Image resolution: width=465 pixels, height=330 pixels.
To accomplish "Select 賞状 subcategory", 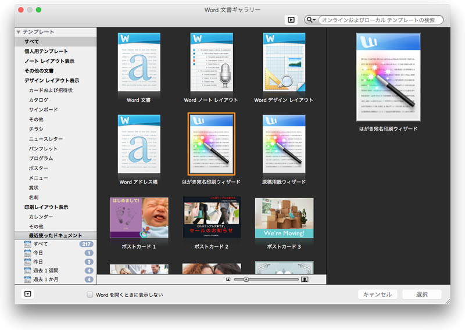I will (x=34, y=188).
